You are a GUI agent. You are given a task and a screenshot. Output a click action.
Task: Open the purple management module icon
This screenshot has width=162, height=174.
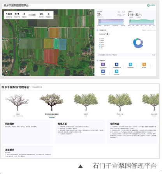coord(103,64)
